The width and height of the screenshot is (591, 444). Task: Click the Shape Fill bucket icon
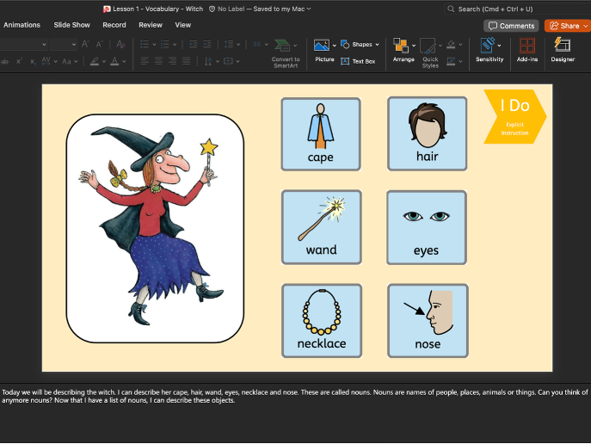451,45
